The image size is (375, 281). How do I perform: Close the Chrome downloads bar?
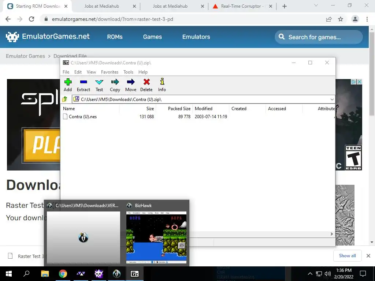click(368, 256)
